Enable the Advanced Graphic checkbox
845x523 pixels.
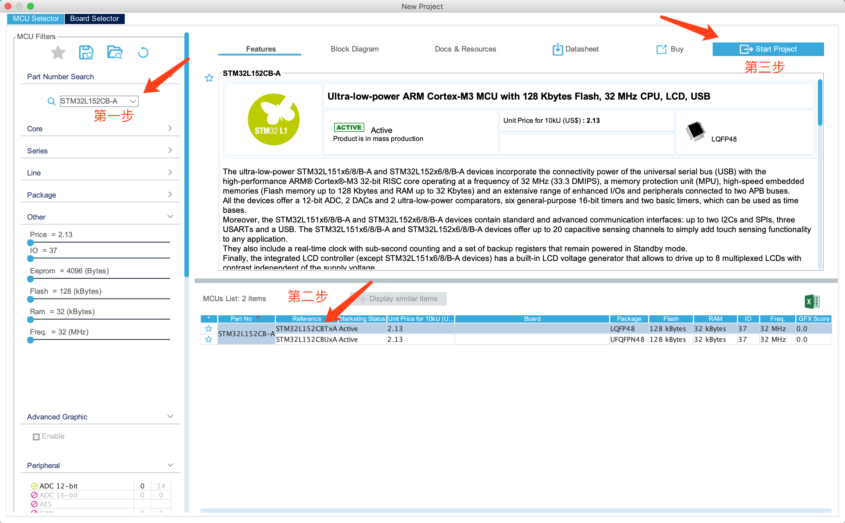[36, 436]
